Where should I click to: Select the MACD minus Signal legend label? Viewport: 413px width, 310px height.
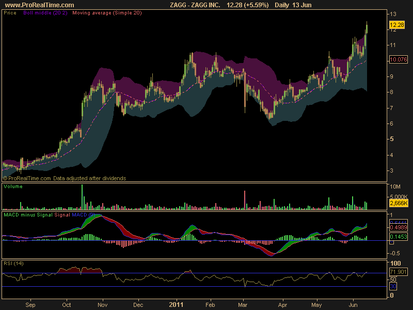click(28, 215)
